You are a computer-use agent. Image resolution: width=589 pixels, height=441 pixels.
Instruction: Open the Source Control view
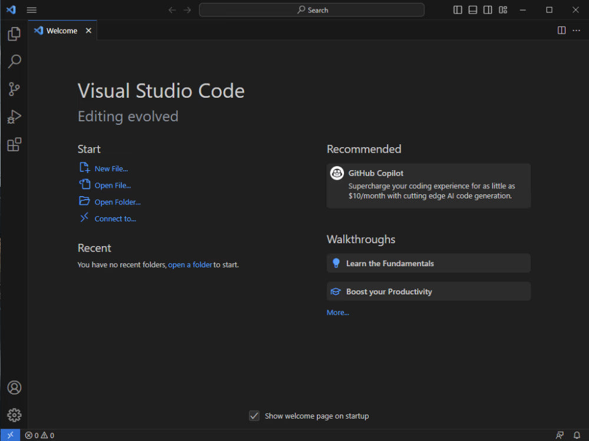tap(14, 89)
